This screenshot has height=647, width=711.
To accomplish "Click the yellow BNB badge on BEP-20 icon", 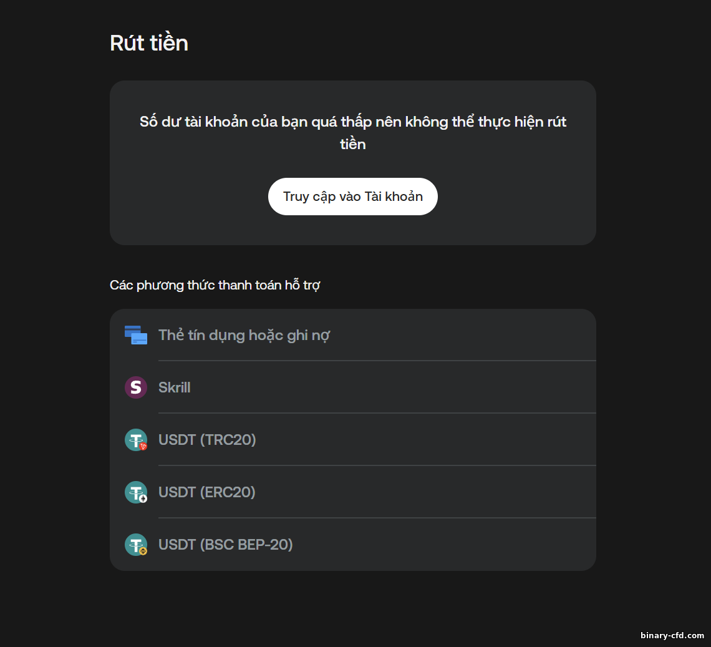I will pos(143,551).
